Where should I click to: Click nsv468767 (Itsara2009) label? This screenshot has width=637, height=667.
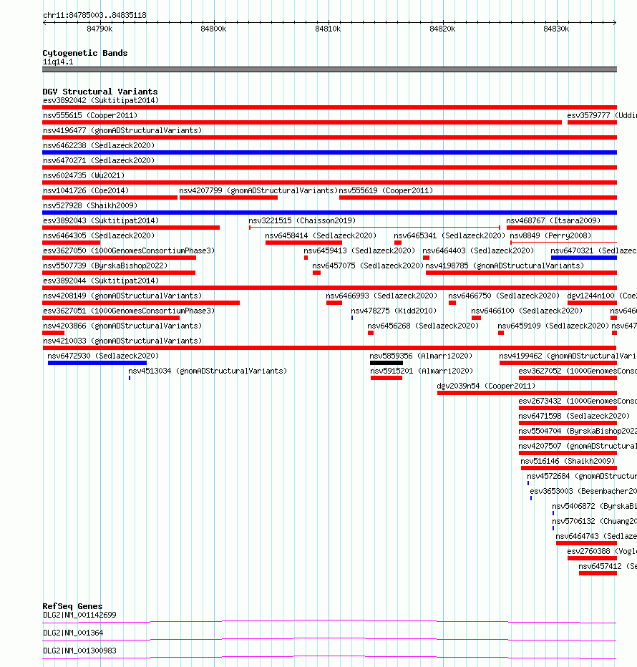click(x=553, y=220)
